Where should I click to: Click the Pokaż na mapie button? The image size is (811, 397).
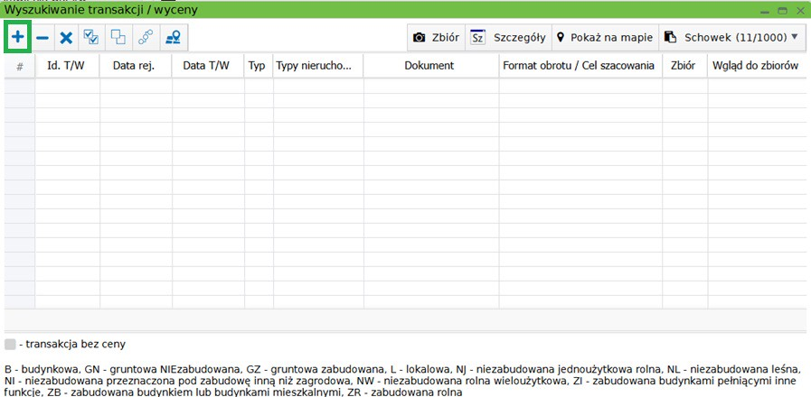click(604, 38)
